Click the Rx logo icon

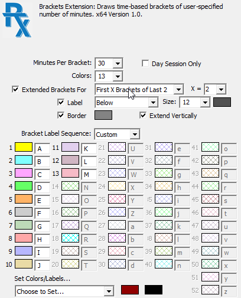point(17,20)
